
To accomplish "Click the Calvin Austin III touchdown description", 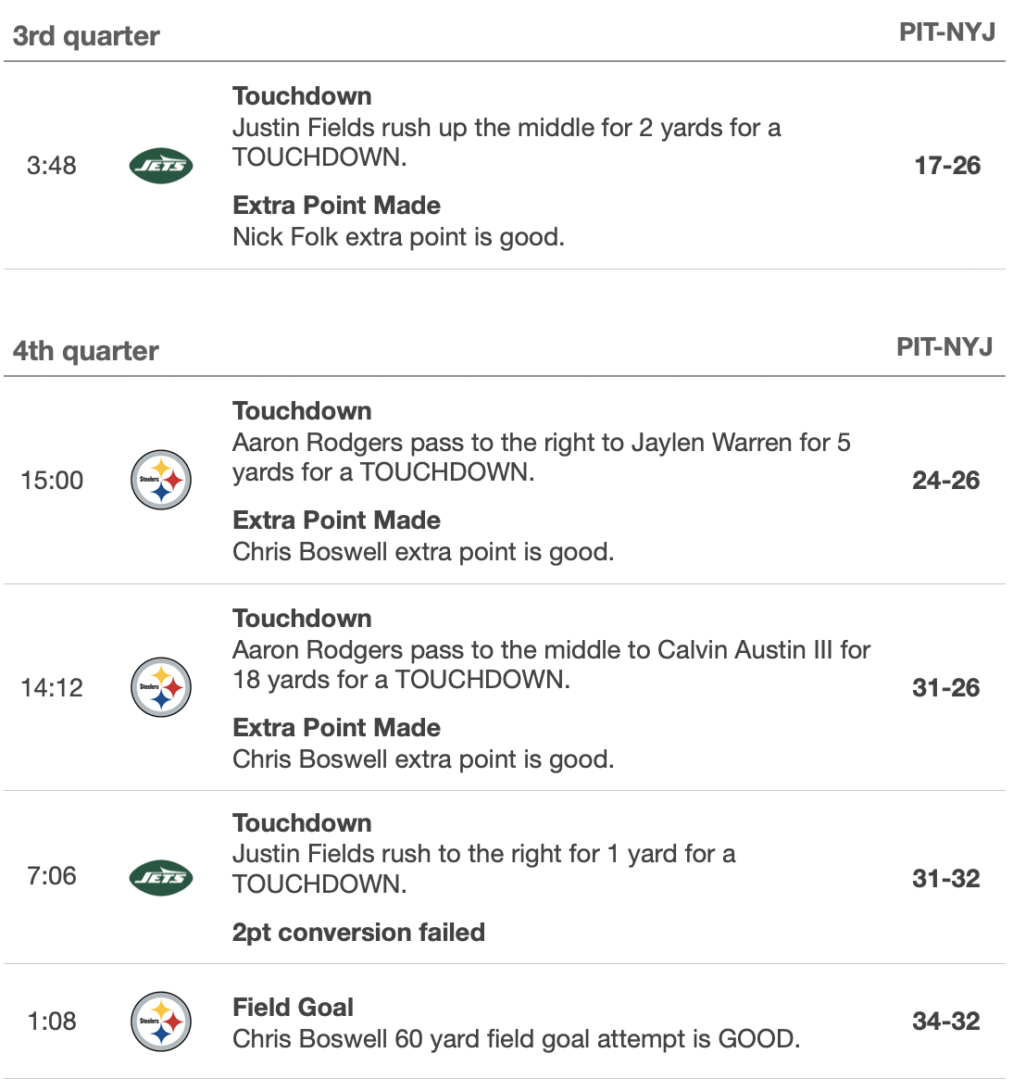I will pyautogui.click(x=551, y=665).
